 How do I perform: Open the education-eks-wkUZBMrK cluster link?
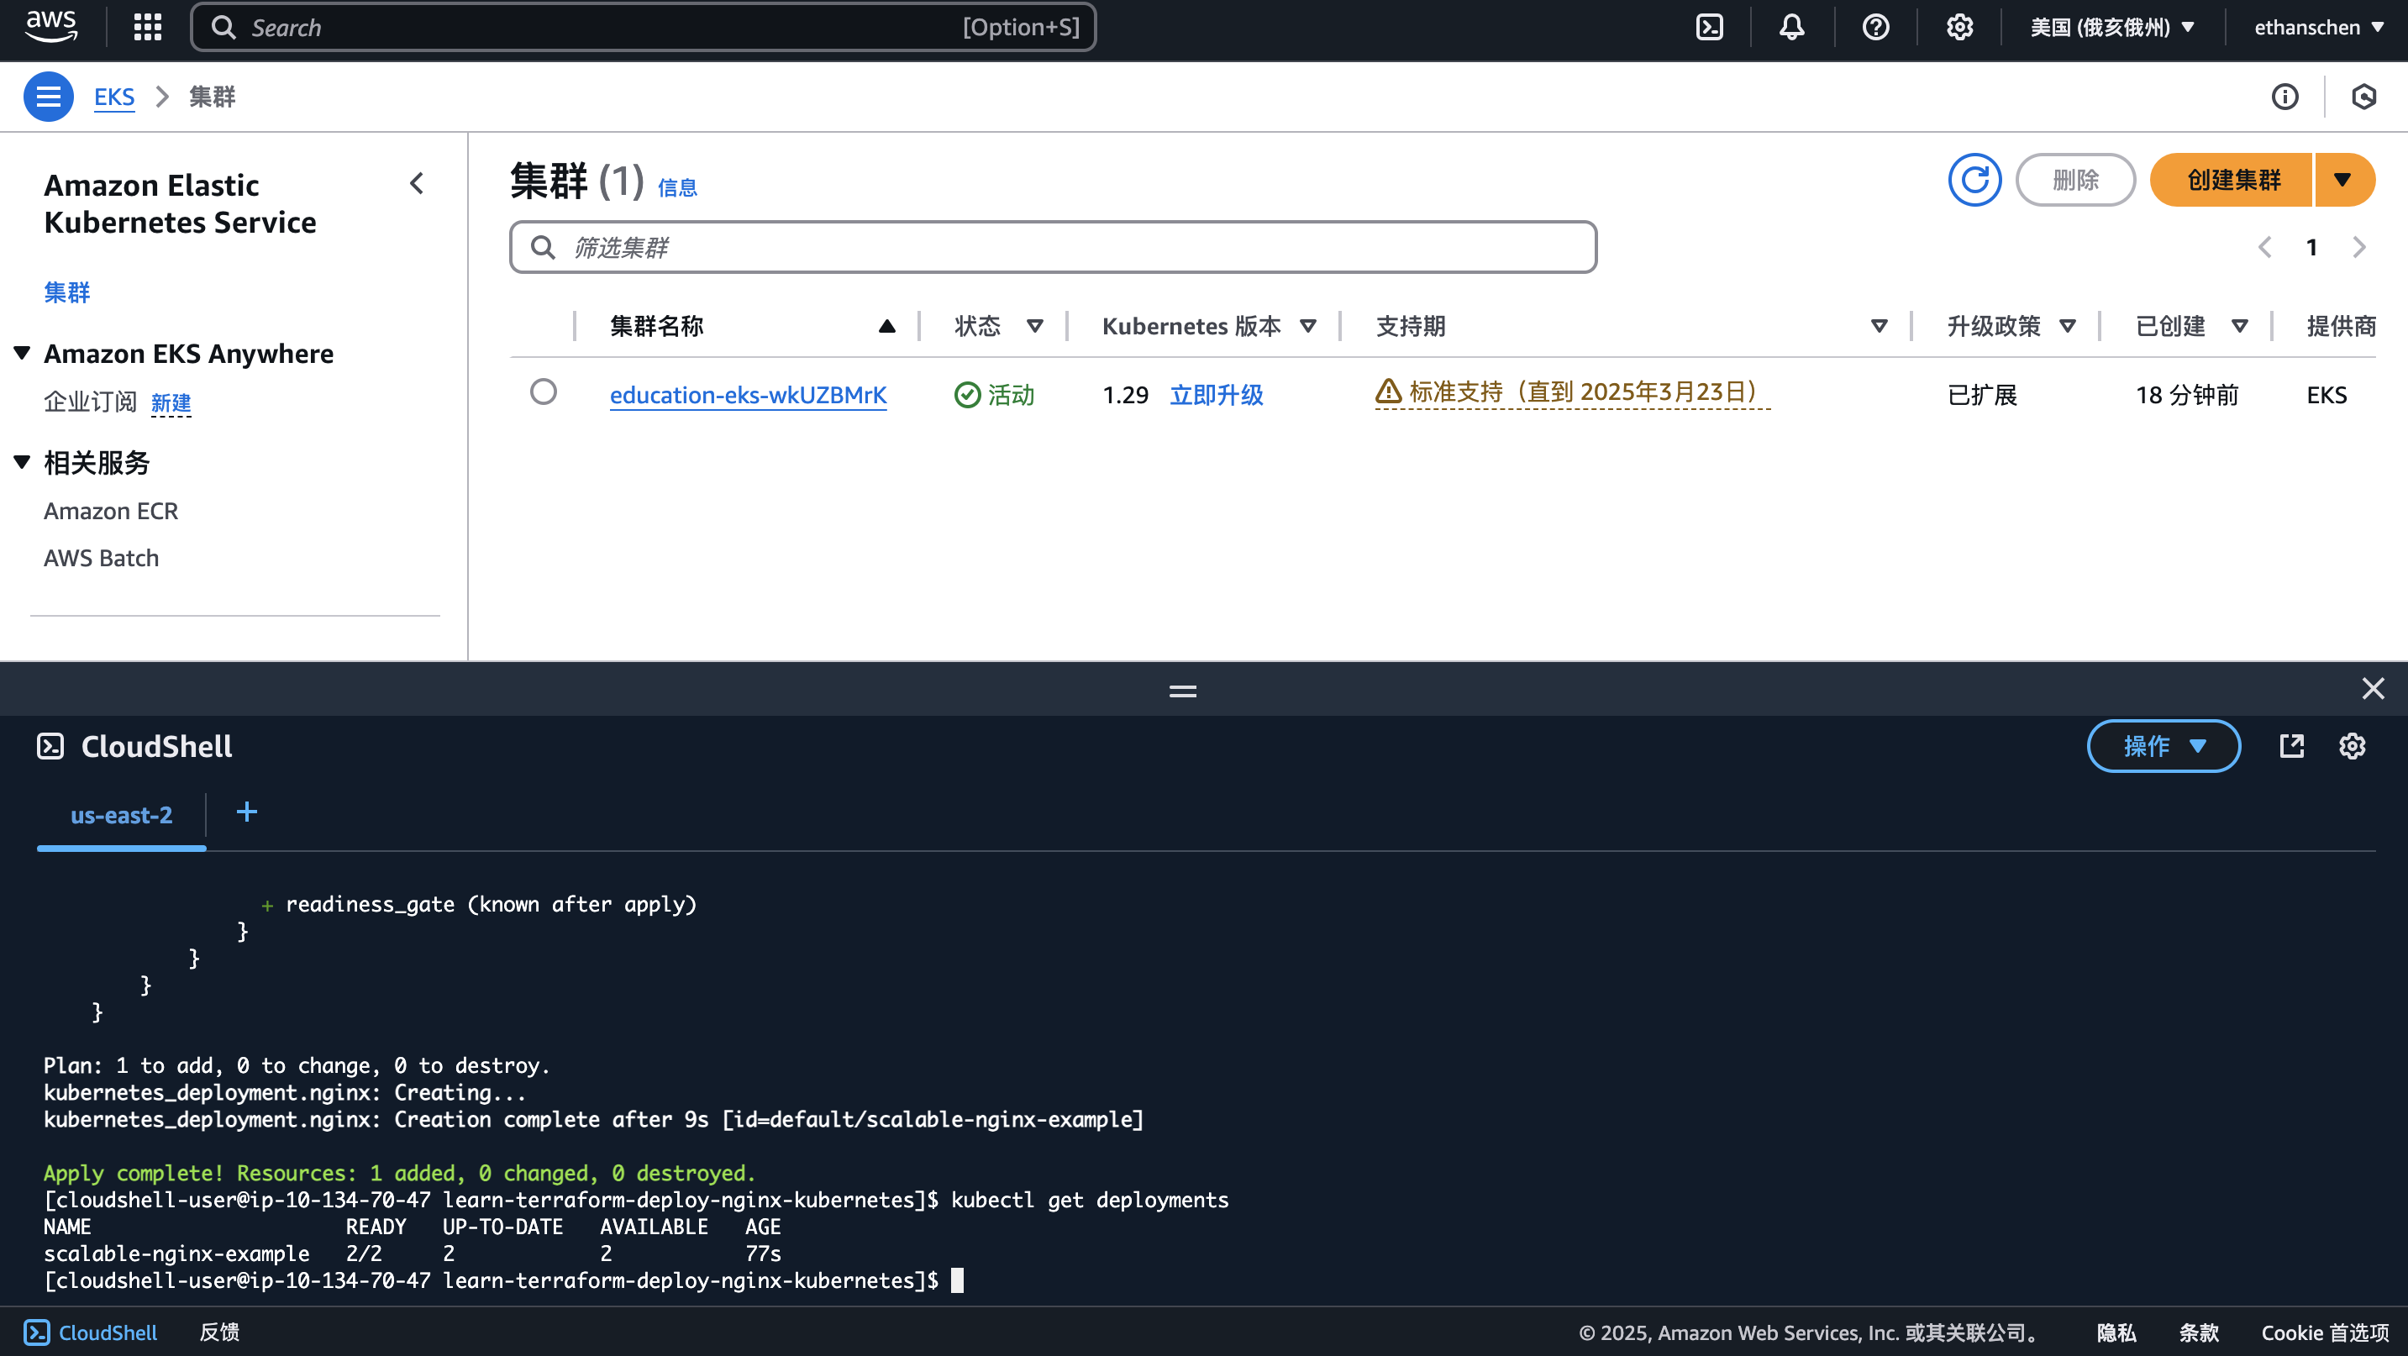pos(748,394)
